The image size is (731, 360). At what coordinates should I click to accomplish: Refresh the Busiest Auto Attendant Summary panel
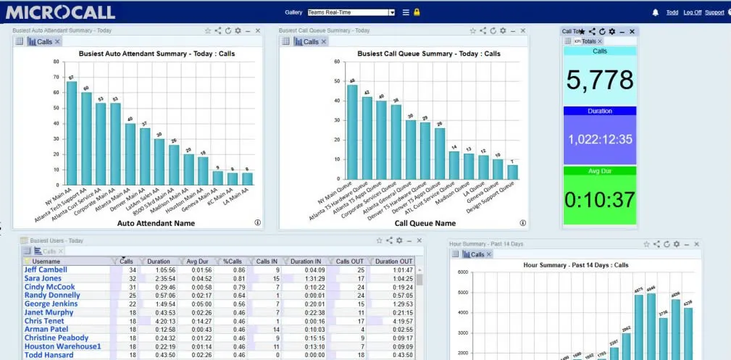click(228, 30)
